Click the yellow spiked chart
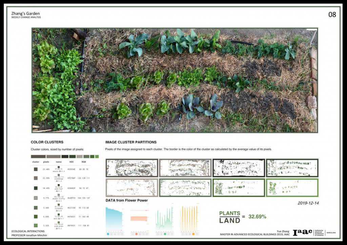Image resolution: width=347 pixels, height=245 pixels. coord(190,218)
